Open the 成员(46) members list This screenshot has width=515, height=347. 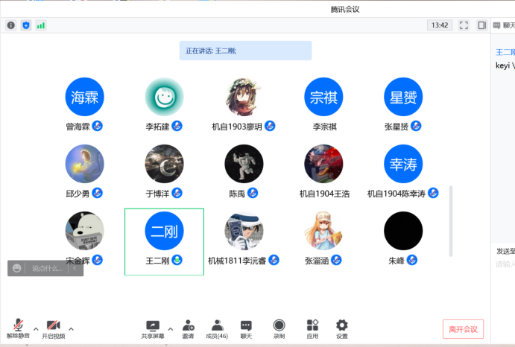coord(217,328)
